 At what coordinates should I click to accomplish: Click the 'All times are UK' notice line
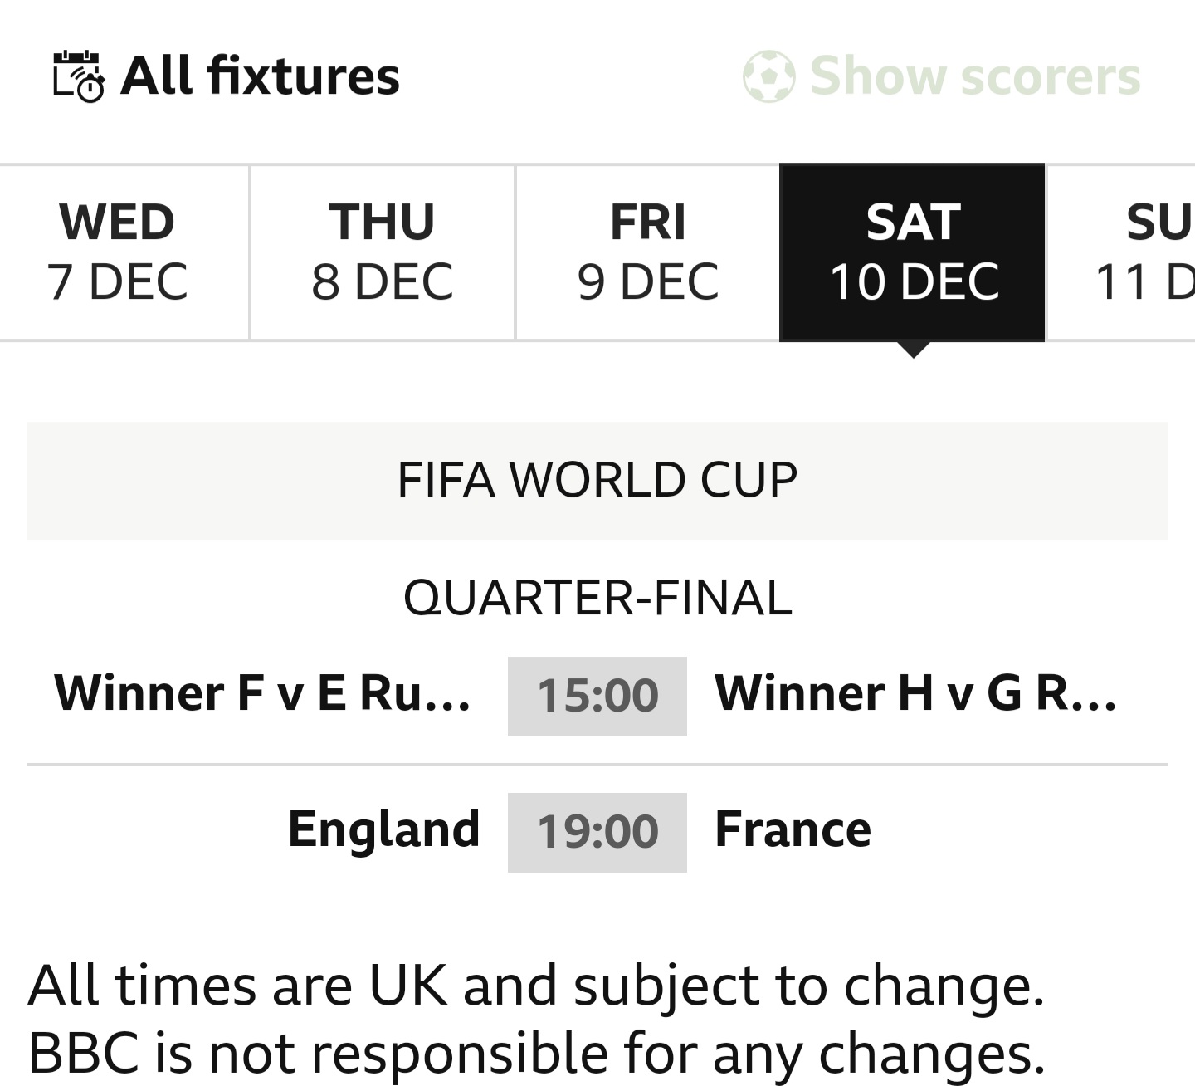pyautogui.click(x=536, y=986)
